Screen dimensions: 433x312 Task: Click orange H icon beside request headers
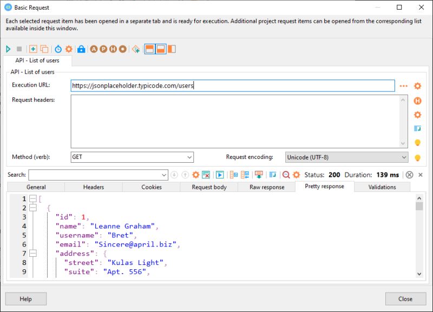pyautogui.click(x=417, y=101)
